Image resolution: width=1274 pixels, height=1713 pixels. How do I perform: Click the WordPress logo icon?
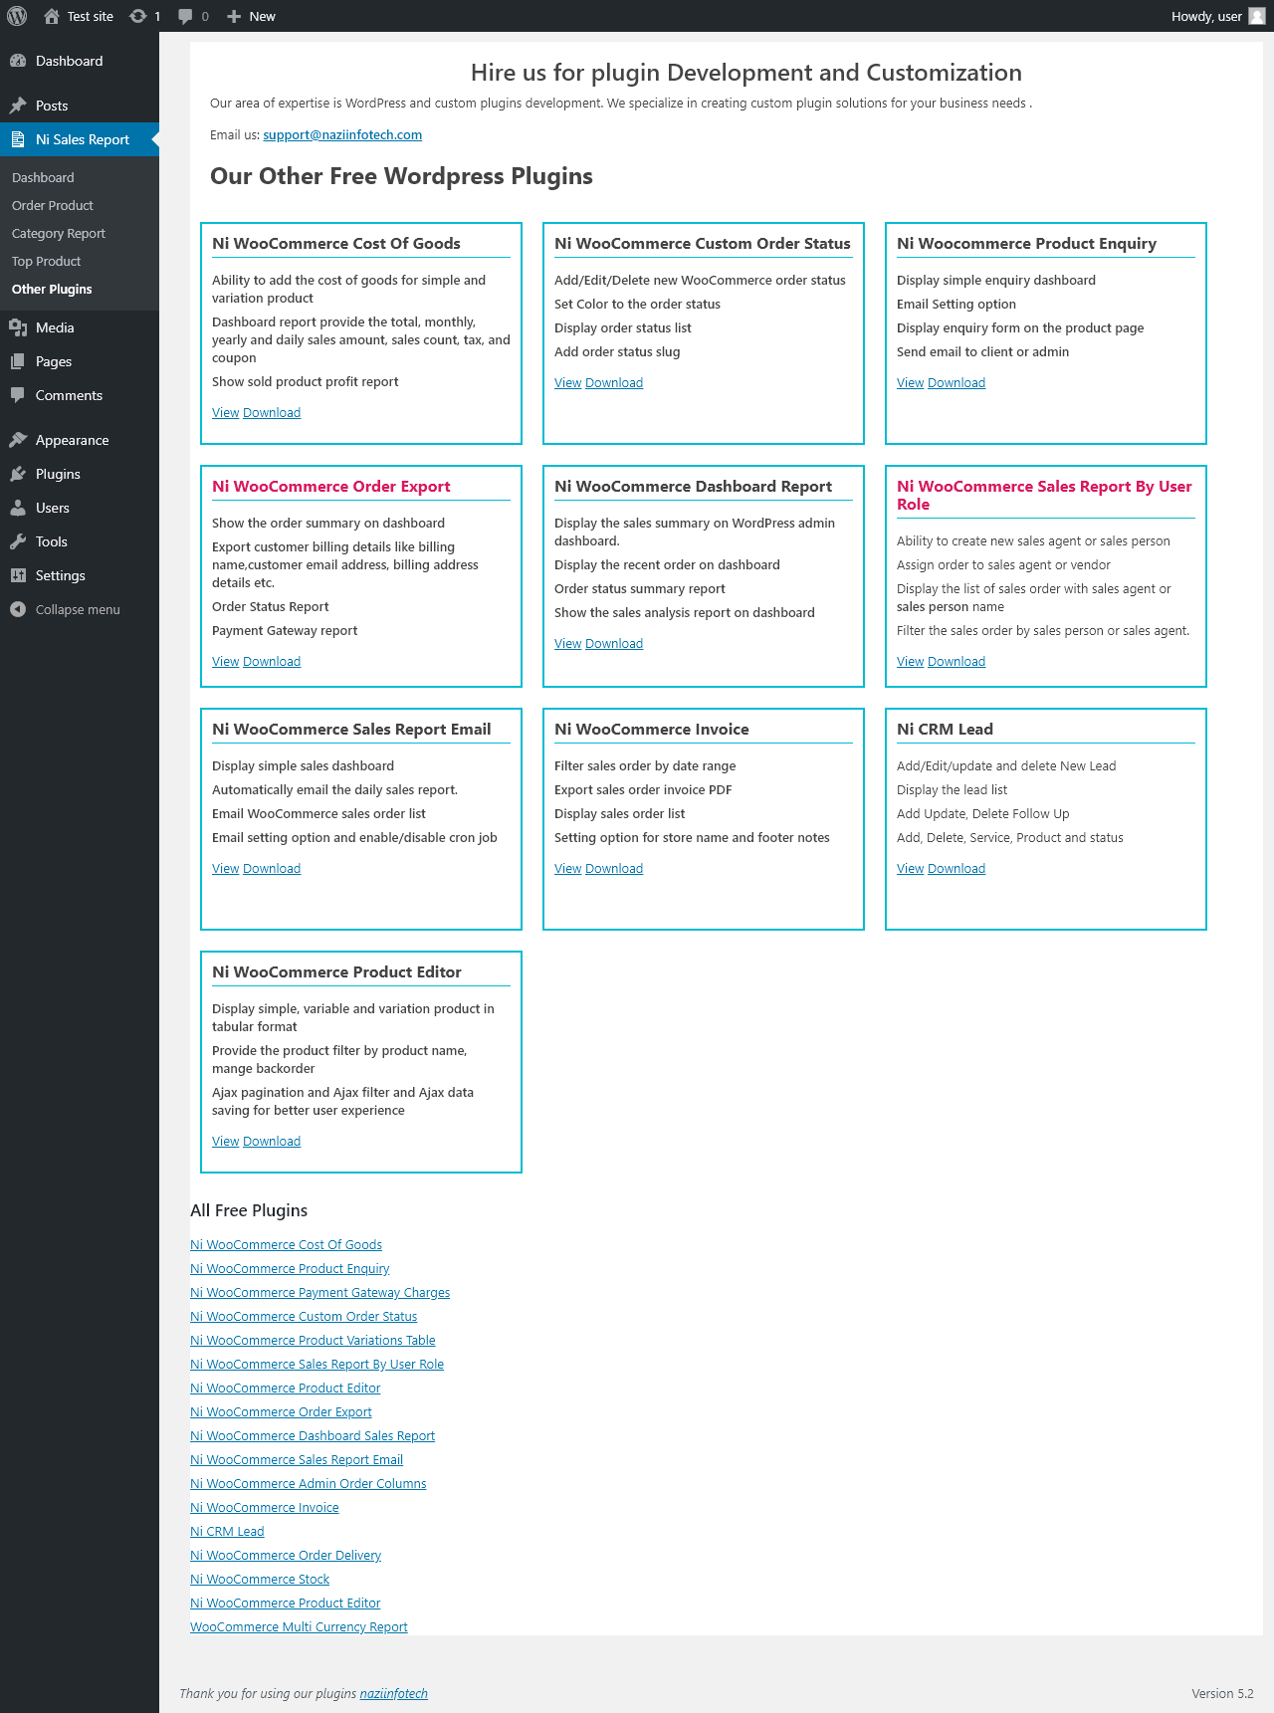[x=17, y=16]
